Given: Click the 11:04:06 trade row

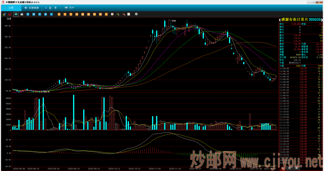Looking at the screenshot, I should (x=301, y=69).
